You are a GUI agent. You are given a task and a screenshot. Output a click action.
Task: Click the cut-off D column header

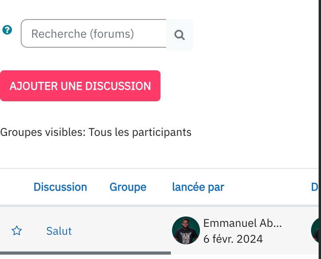315,187
